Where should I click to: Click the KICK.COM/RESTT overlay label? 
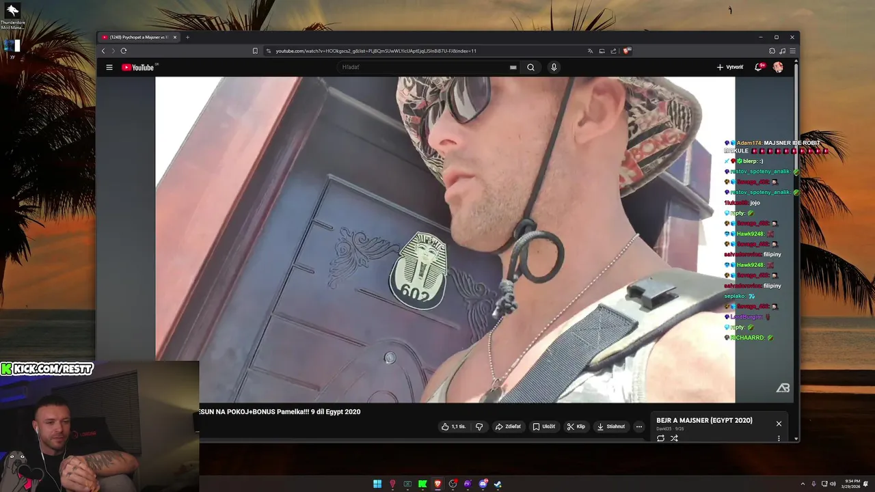coord(47,369)
